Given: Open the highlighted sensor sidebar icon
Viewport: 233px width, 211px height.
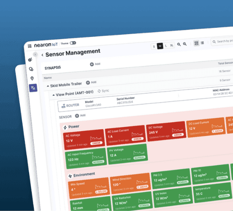Looking at the screenshot, I should (x=33, y=88).
